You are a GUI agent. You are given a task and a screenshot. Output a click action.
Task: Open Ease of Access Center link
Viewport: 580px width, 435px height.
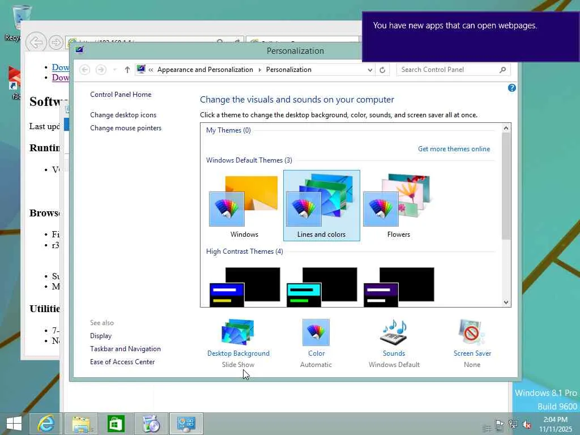pyautogui.click(x=122, y=362)
